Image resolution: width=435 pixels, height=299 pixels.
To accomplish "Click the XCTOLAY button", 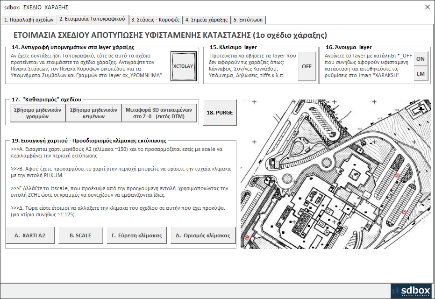I will tap(183, 66).
